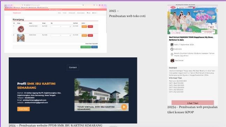Open the Manual Aplikasi menu item
The image size is (226, 127).
coord(81,13)
